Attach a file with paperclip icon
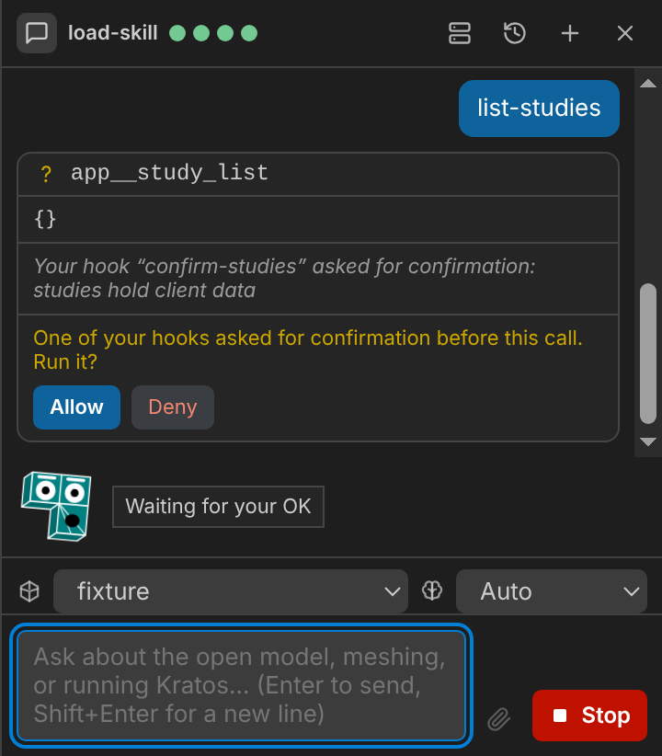This screenshot has width=662, height=756. pyautogui.click(x=498, y=719)
